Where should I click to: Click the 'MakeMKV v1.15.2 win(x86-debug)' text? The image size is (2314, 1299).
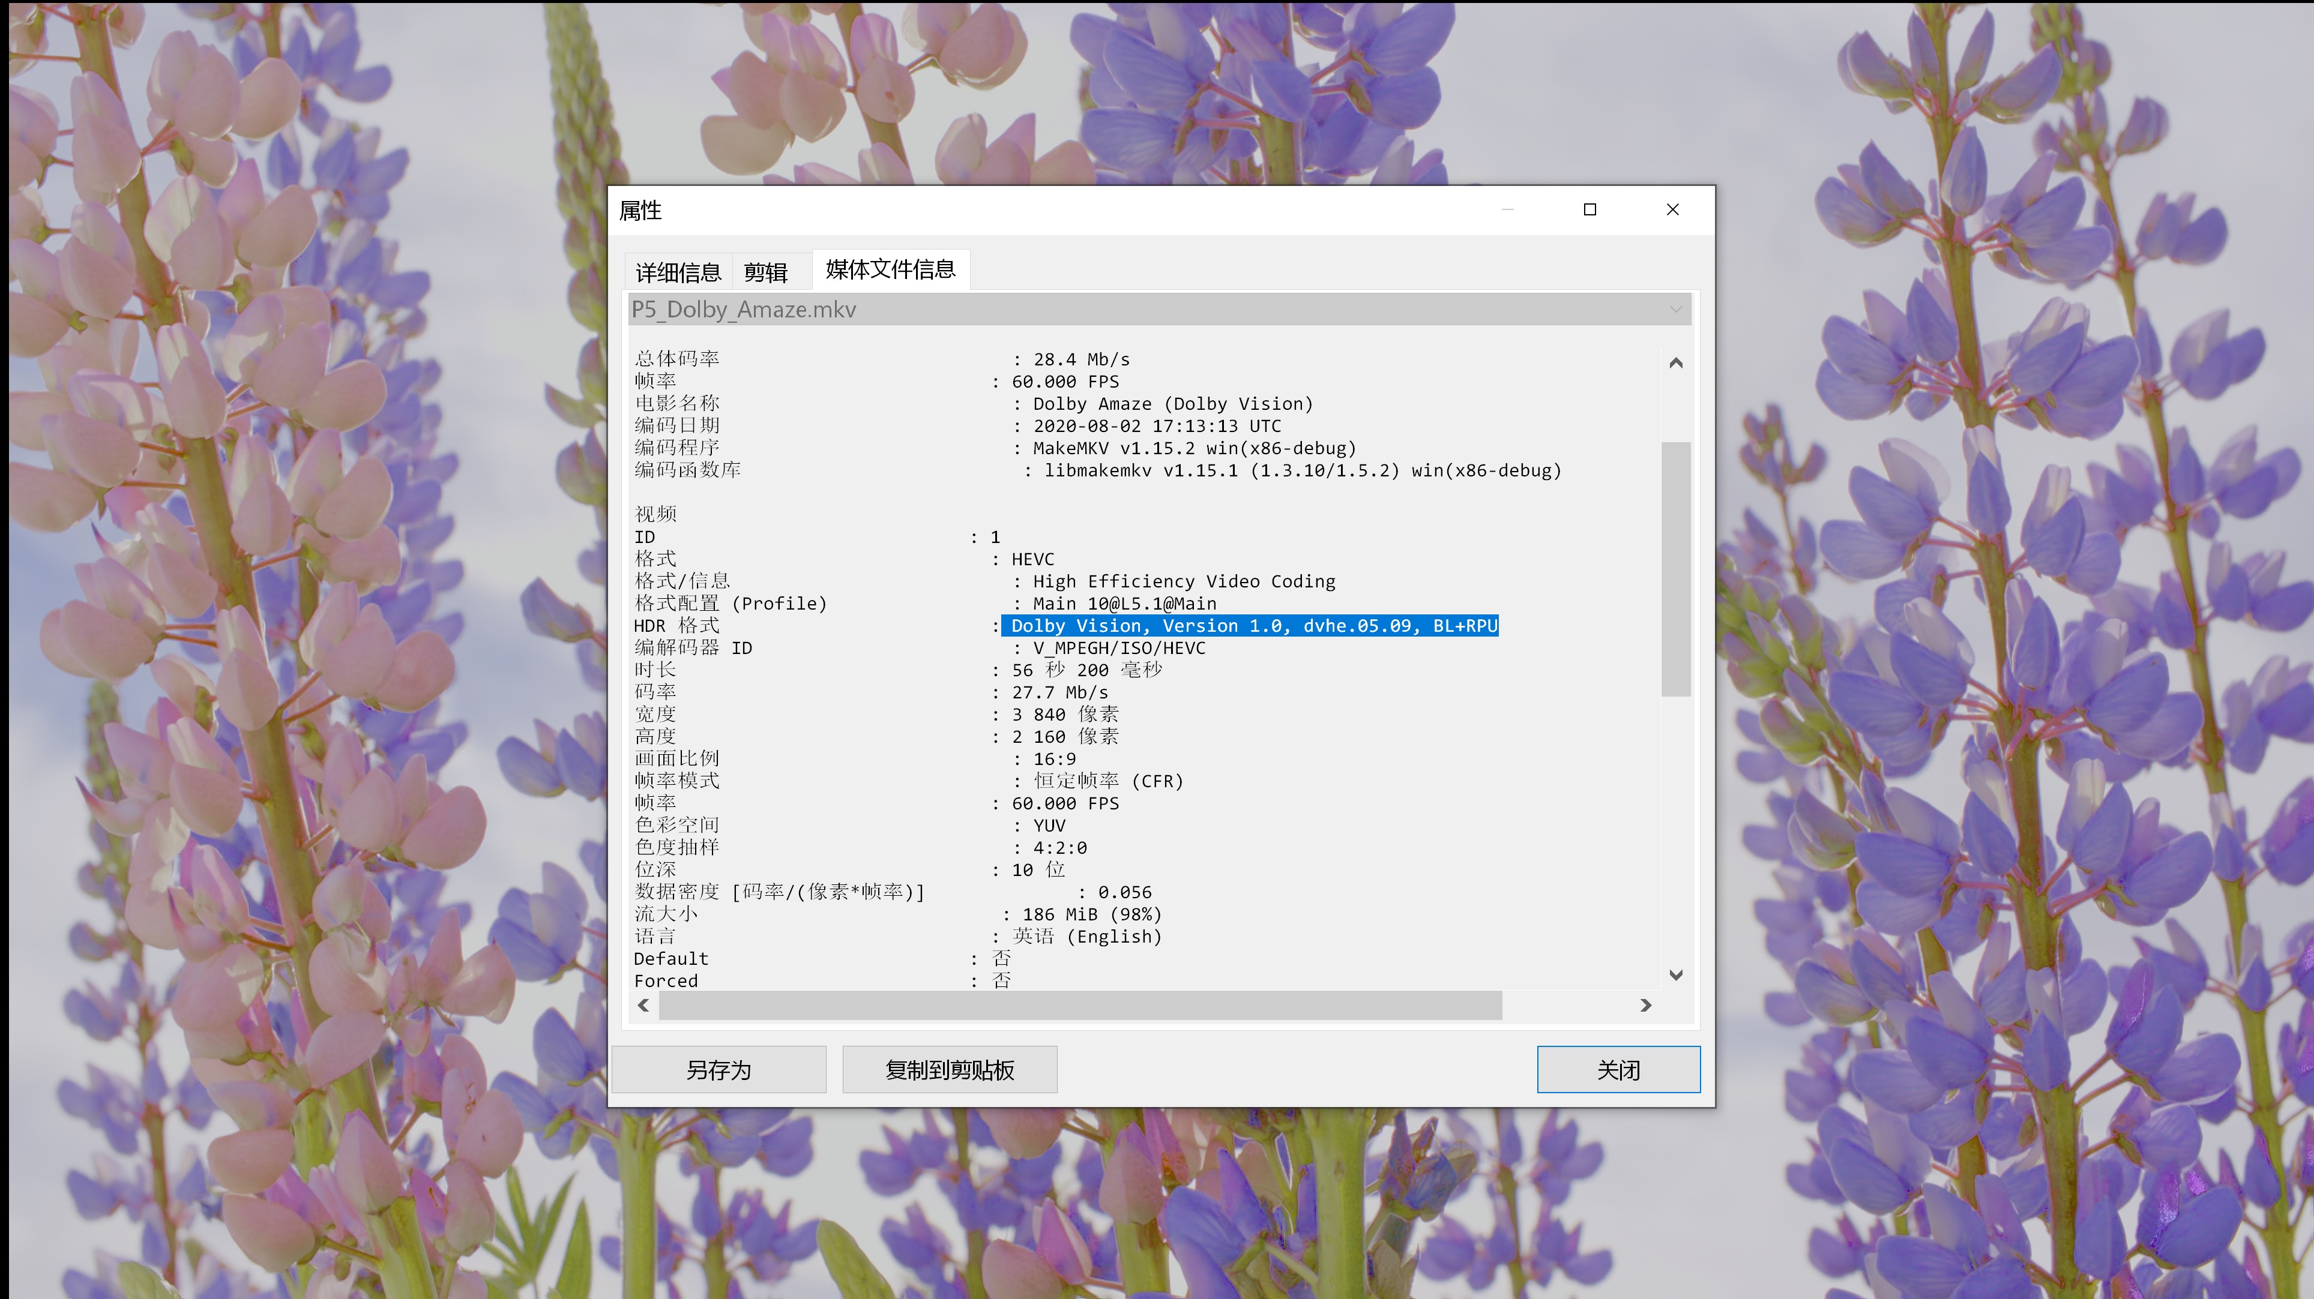(1195, 448)
